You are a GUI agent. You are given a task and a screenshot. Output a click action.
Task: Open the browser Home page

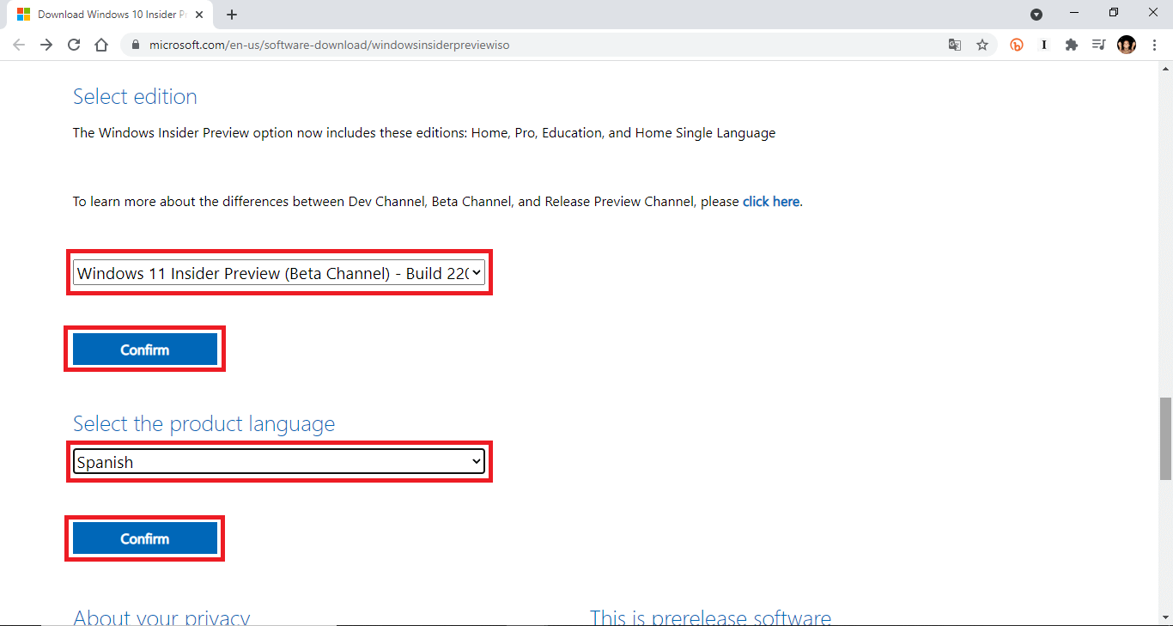coord(101,45)
